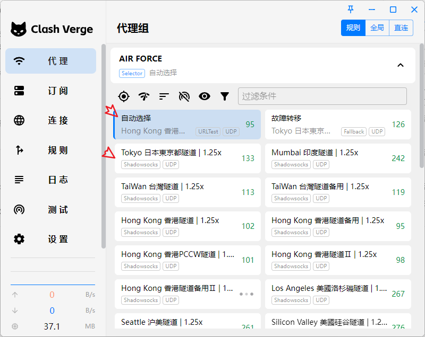Open the 订阅 subscriptions page
This screenshot has height=337, width=425.
(x=51, y=91)
